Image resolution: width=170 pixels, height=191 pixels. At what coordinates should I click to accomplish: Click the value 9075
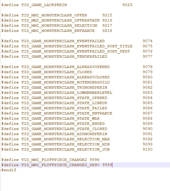pos(148,46)
